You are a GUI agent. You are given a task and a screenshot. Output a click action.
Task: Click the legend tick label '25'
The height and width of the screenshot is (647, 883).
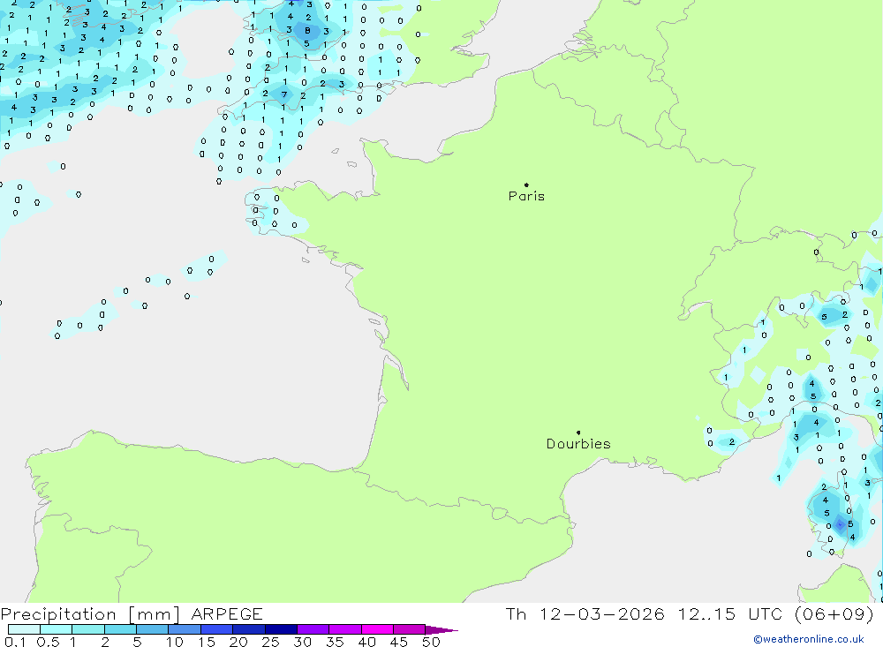click(x=271, y=642)
